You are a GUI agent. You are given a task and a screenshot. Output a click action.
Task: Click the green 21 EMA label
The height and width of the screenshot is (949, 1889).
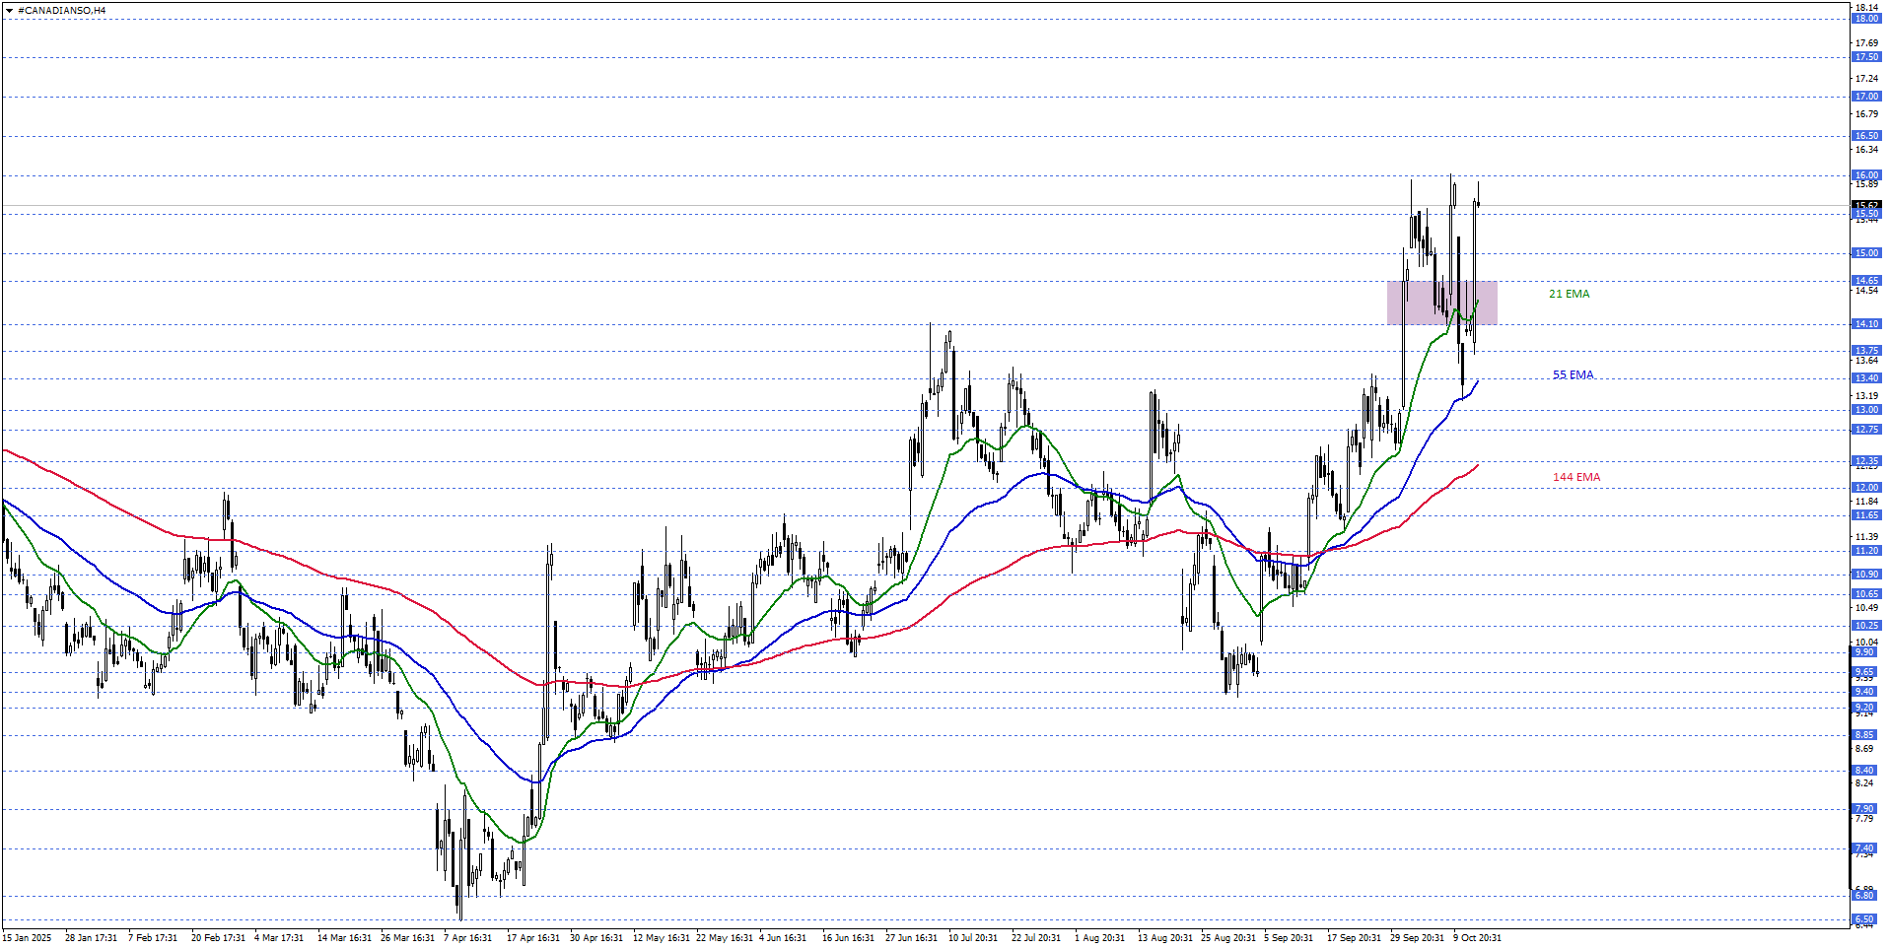point(1569,294)
